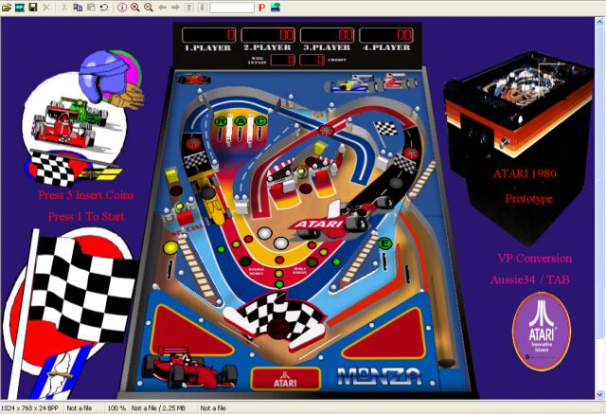Save the image with the floppy disk icon
Screen dimensions: 606x414
click(x=32, y=7)
